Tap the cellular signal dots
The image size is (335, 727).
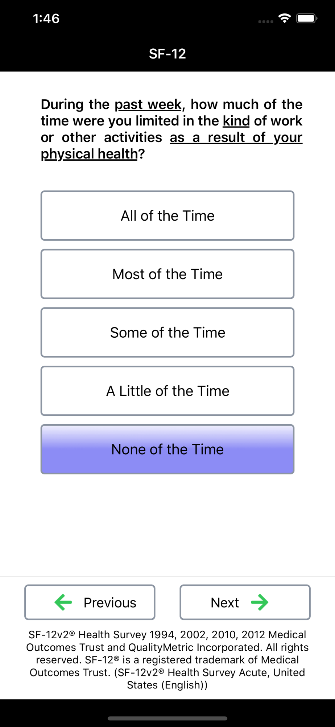tap(266, 22)
